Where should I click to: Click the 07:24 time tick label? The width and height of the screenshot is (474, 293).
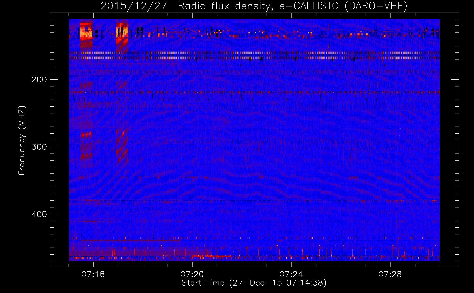point(291,275)
